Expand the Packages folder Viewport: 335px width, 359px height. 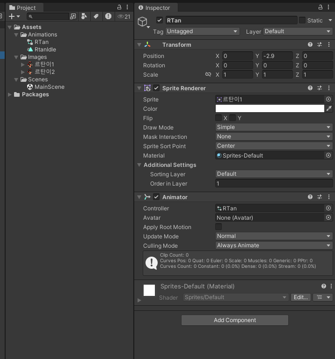pos(10,94)
